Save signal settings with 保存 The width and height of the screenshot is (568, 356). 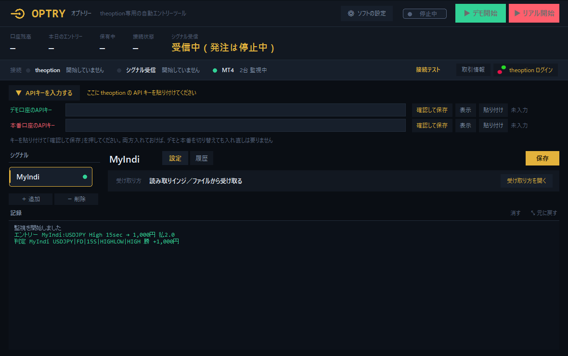(x=542, y=158)
